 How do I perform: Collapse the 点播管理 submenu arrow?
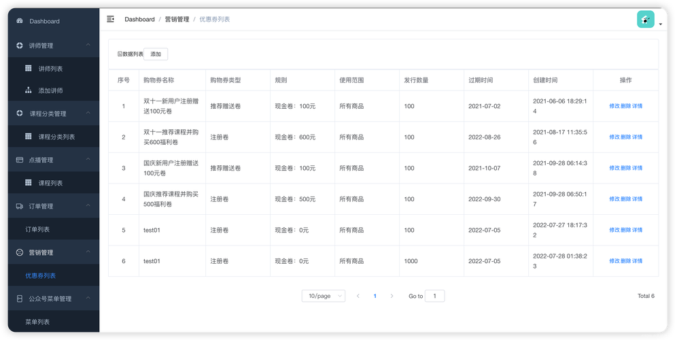click(x=88, y=159)
